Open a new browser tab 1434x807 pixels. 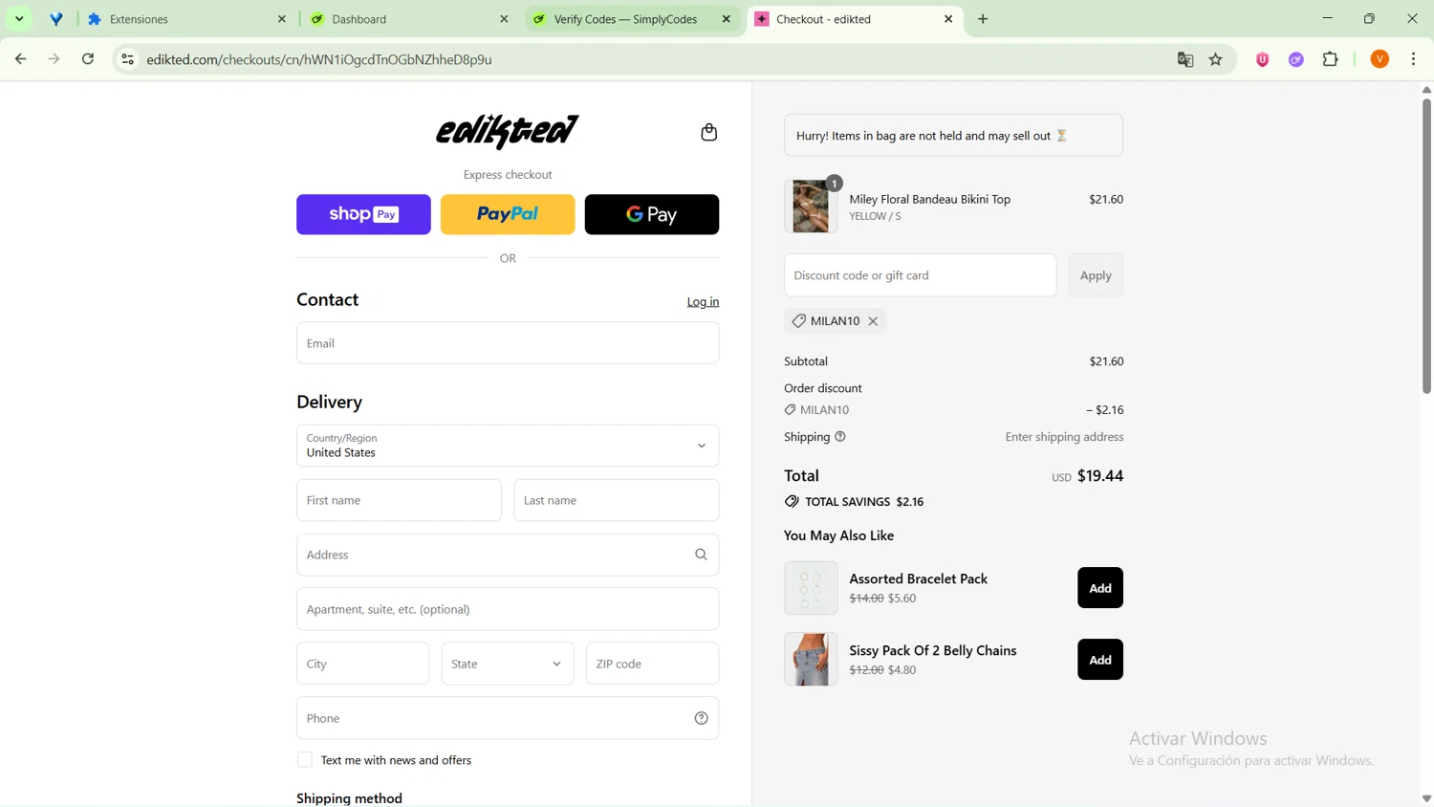(983, 19)
